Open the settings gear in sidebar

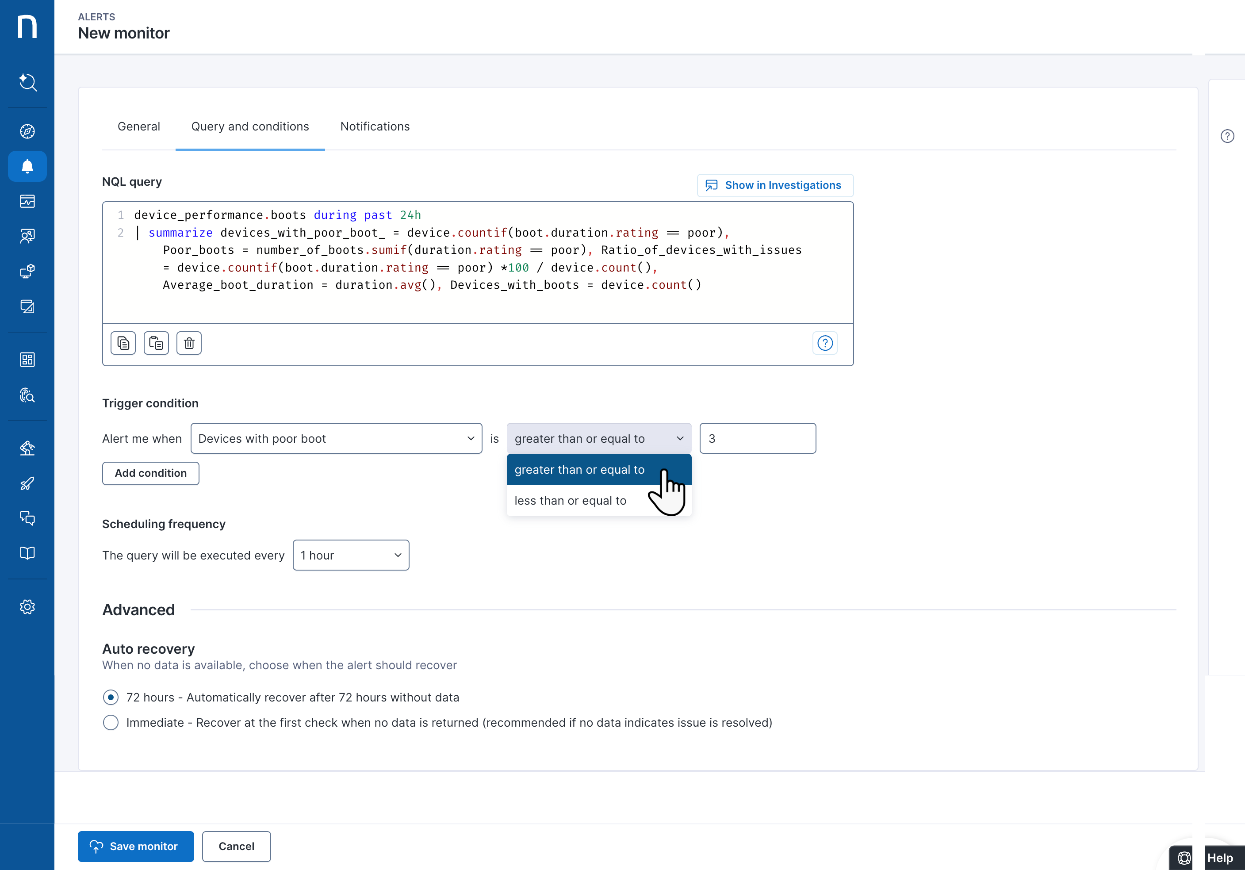point(27,606)
